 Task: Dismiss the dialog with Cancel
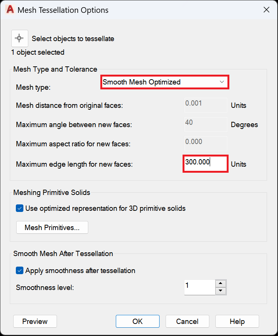click(x=187, y=321)
